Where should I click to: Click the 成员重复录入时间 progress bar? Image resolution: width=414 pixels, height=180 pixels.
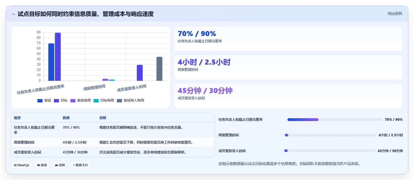click(x=330, y=151)
